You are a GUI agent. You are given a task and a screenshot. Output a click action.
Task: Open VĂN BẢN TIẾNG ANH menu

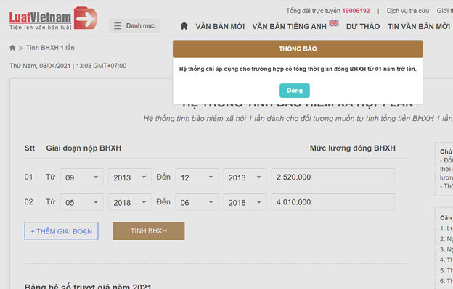[x=289, y=27]
